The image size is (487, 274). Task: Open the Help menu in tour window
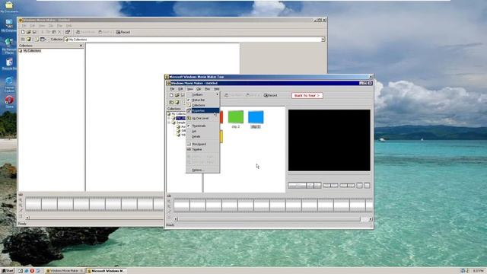click(216, 89)
